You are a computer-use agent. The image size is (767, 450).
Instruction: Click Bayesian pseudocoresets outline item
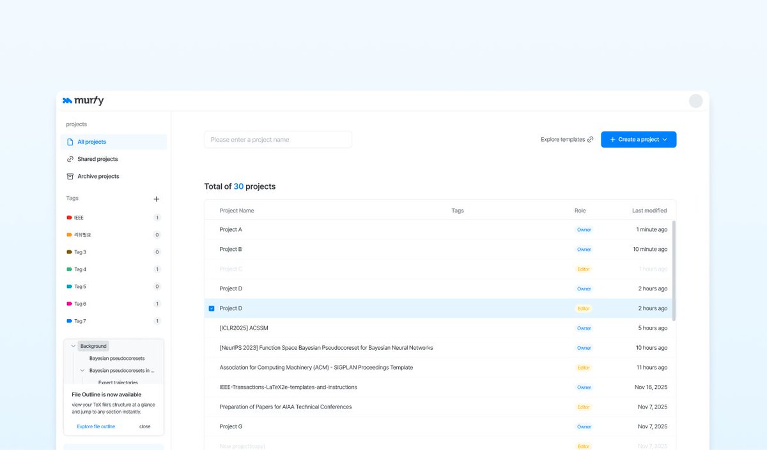(x=117, y=359)
